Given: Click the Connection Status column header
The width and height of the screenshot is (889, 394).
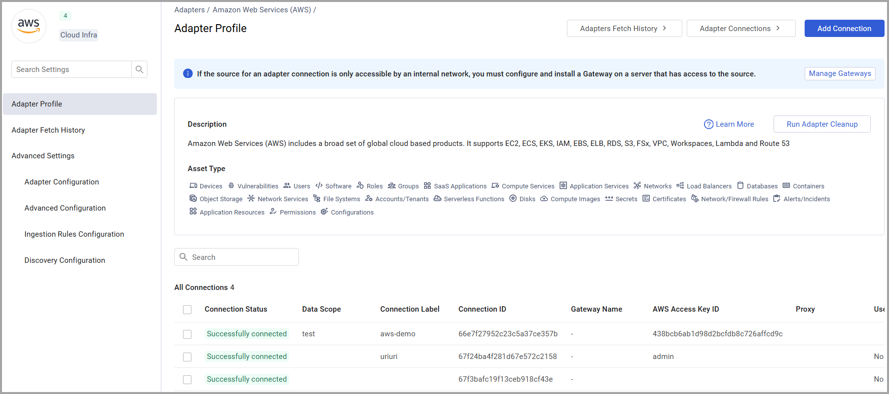Looking at the screenshot, I should click(236, 309).
